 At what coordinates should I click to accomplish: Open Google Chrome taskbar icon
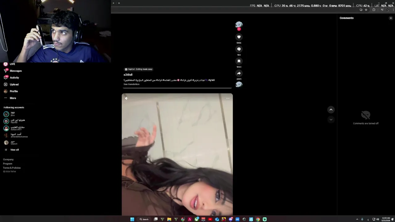click(x=258, y=219)
